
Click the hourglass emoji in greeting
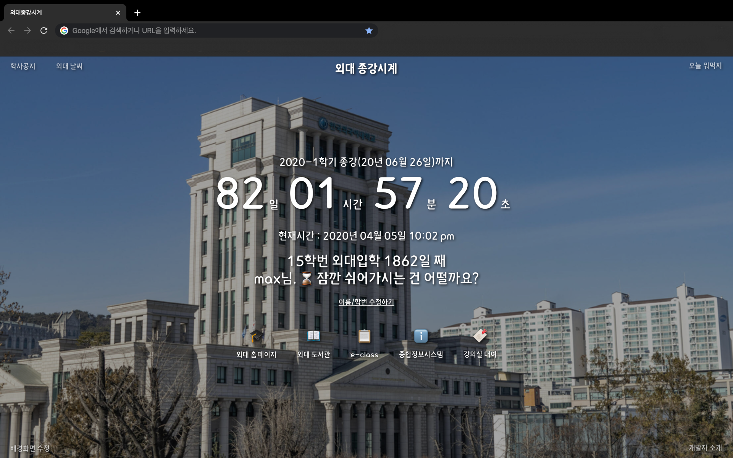[306, 279]
